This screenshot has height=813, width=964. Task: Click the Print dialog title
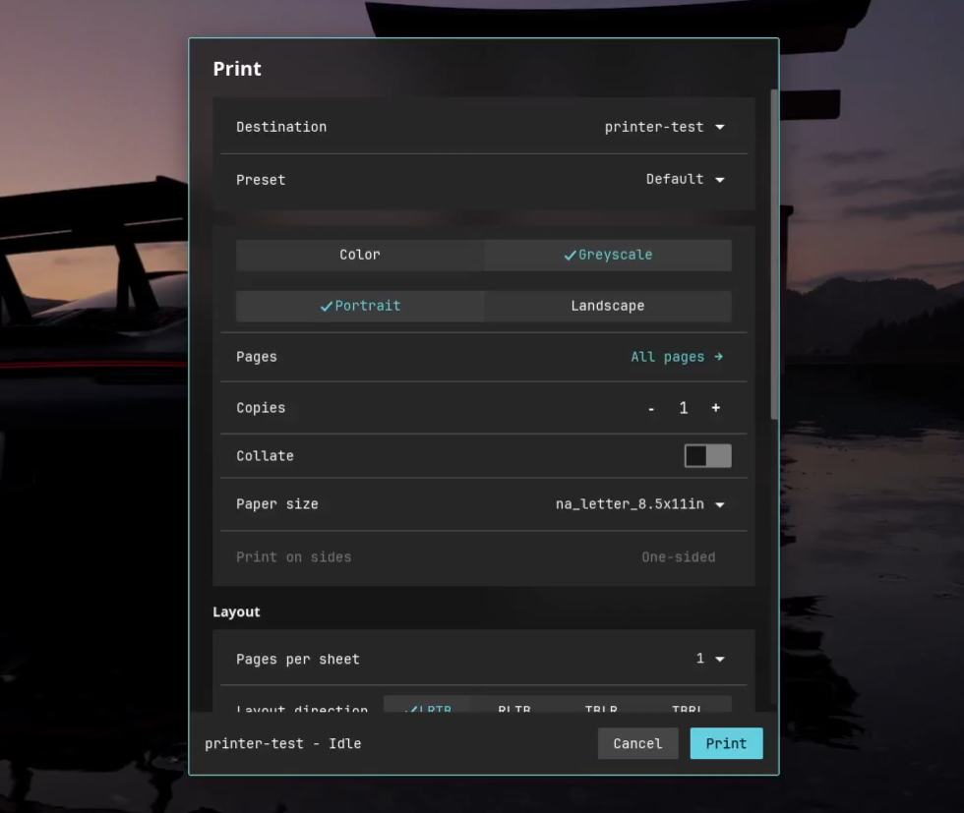[237, 69]
